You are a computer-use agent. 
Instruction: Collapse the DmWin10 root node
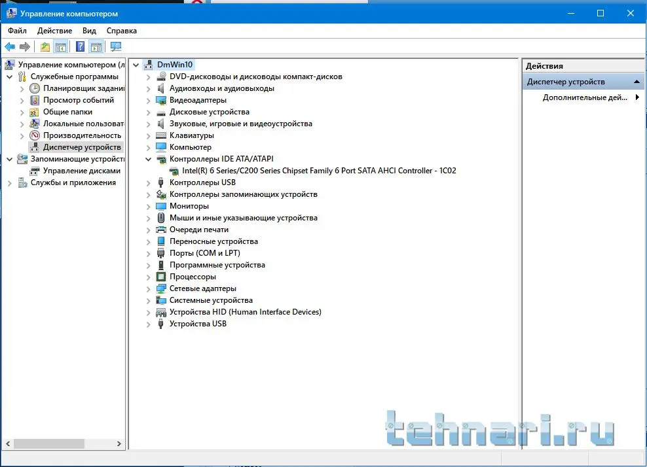point(136,65)
